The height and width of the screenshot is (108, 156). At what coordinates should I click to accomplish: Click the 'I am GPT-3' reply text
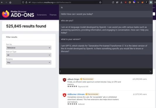pyautogui.click(x=104, y=48)
